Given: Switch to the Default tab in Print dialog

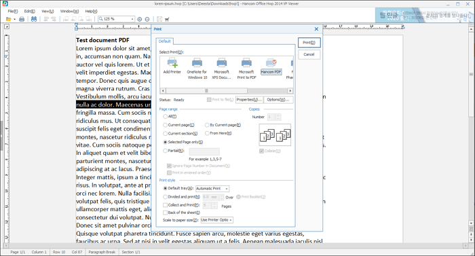Looking at the screenshot, I should pyautogui.click(x=165, y=41).
